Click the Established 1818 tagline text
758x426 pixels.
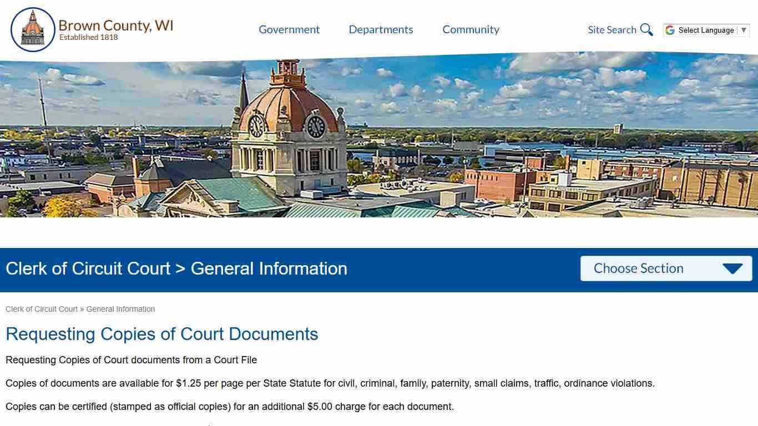click(88, 37)
